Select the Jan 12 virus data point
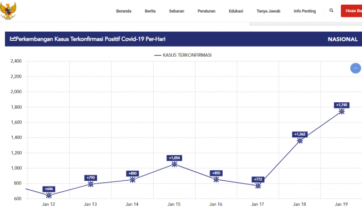Viewport: 362px width, 212px height. tap(49, 196)
